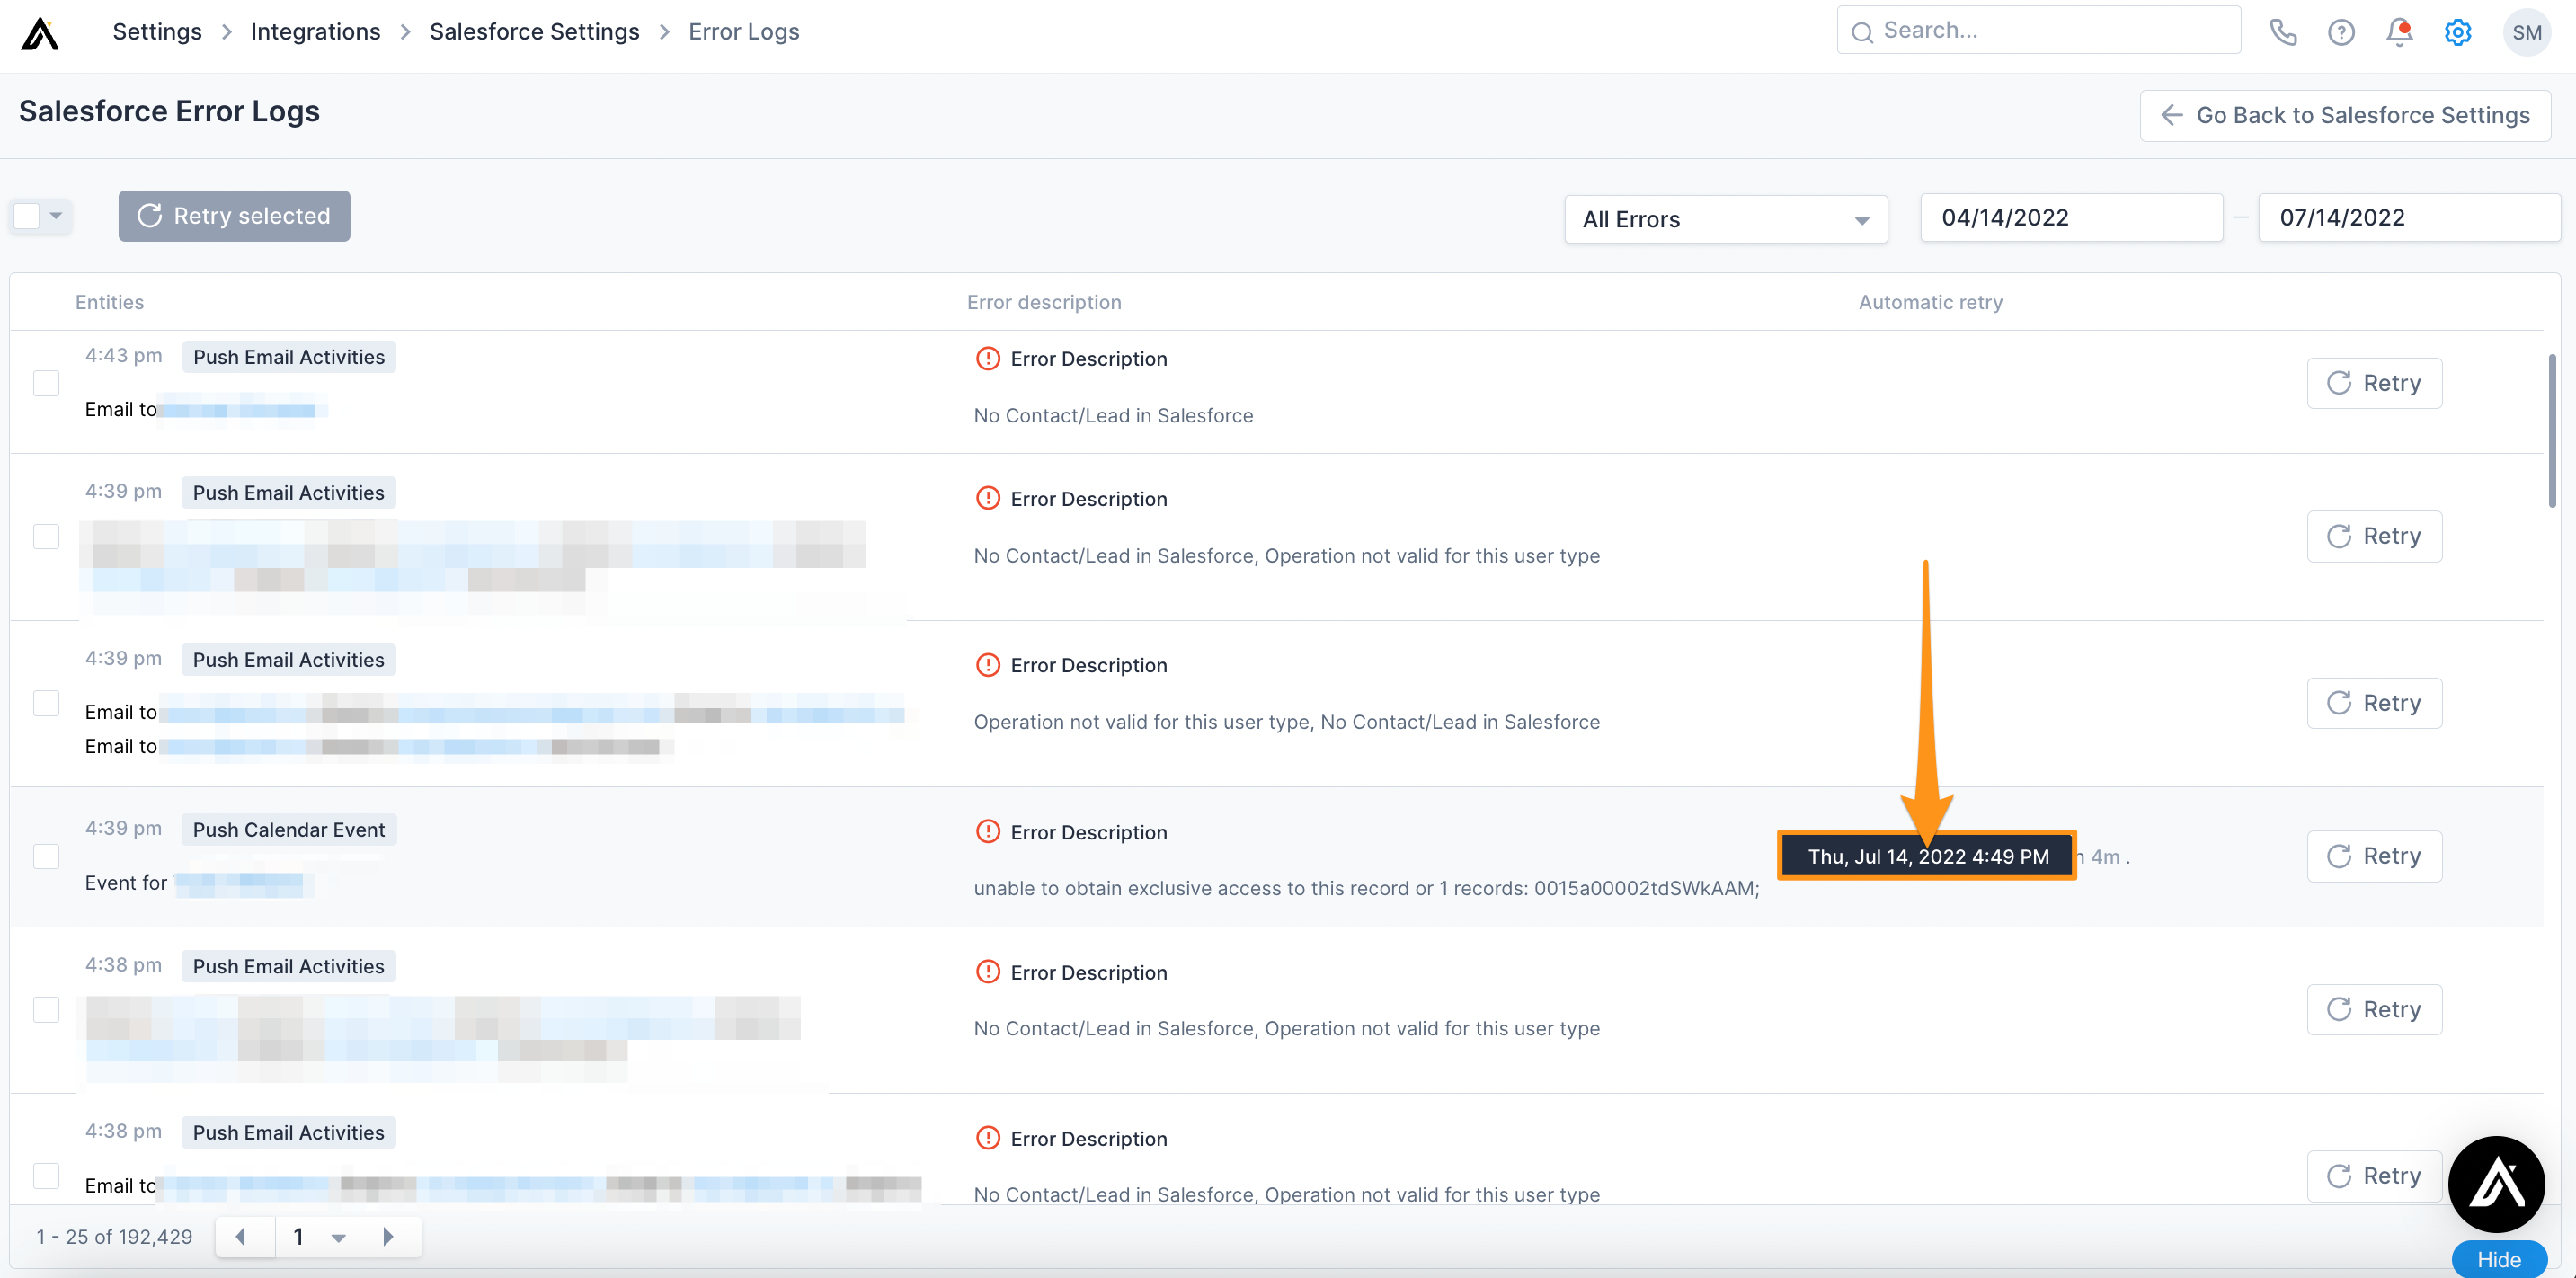Select the last visible 4:38 pm row checkbox

46,1175
